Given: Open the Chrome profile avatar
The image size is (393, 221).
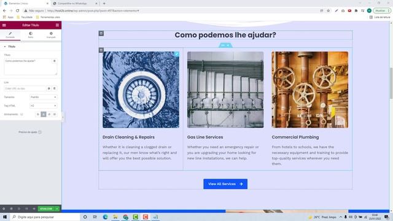Looking at the screenshot, I should point(369,11).
